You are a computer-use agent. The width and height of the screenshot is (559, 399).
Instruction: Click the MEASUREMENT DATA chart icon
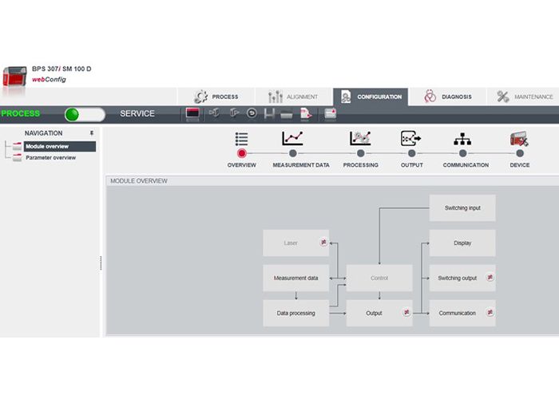[293, 138]
